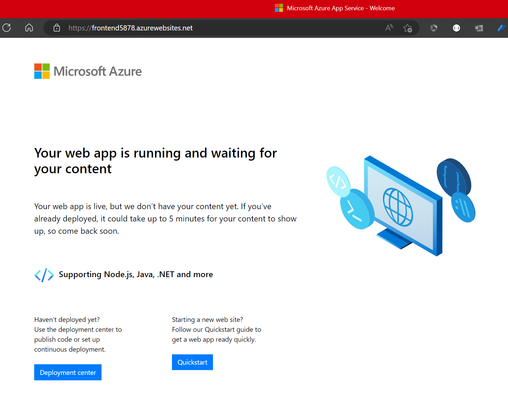Image resolution: width=508 pixels, height=394 pixels.
Task: Click the white circle braces extension icon
Action: pyautogui.click(x=456, y=28)
